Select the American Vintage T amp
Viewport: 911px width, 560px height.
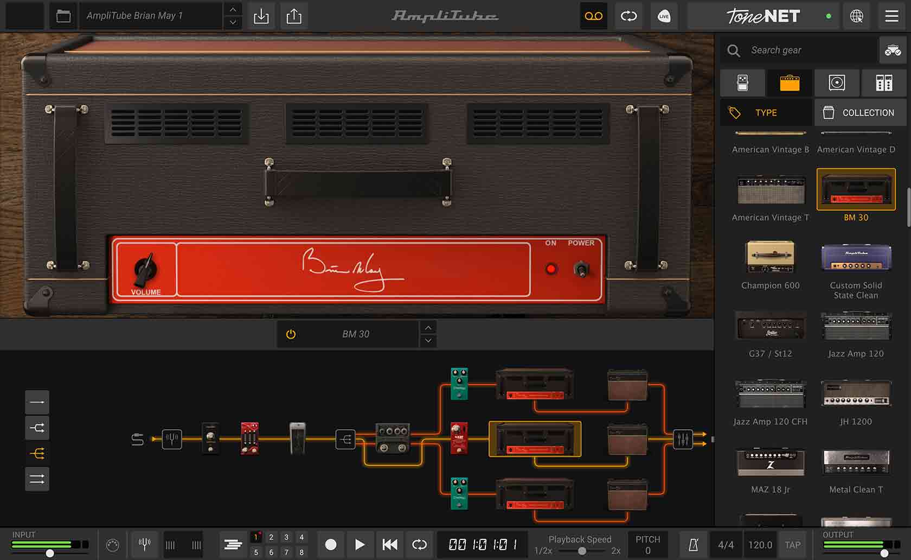click(x=770, y=196)
